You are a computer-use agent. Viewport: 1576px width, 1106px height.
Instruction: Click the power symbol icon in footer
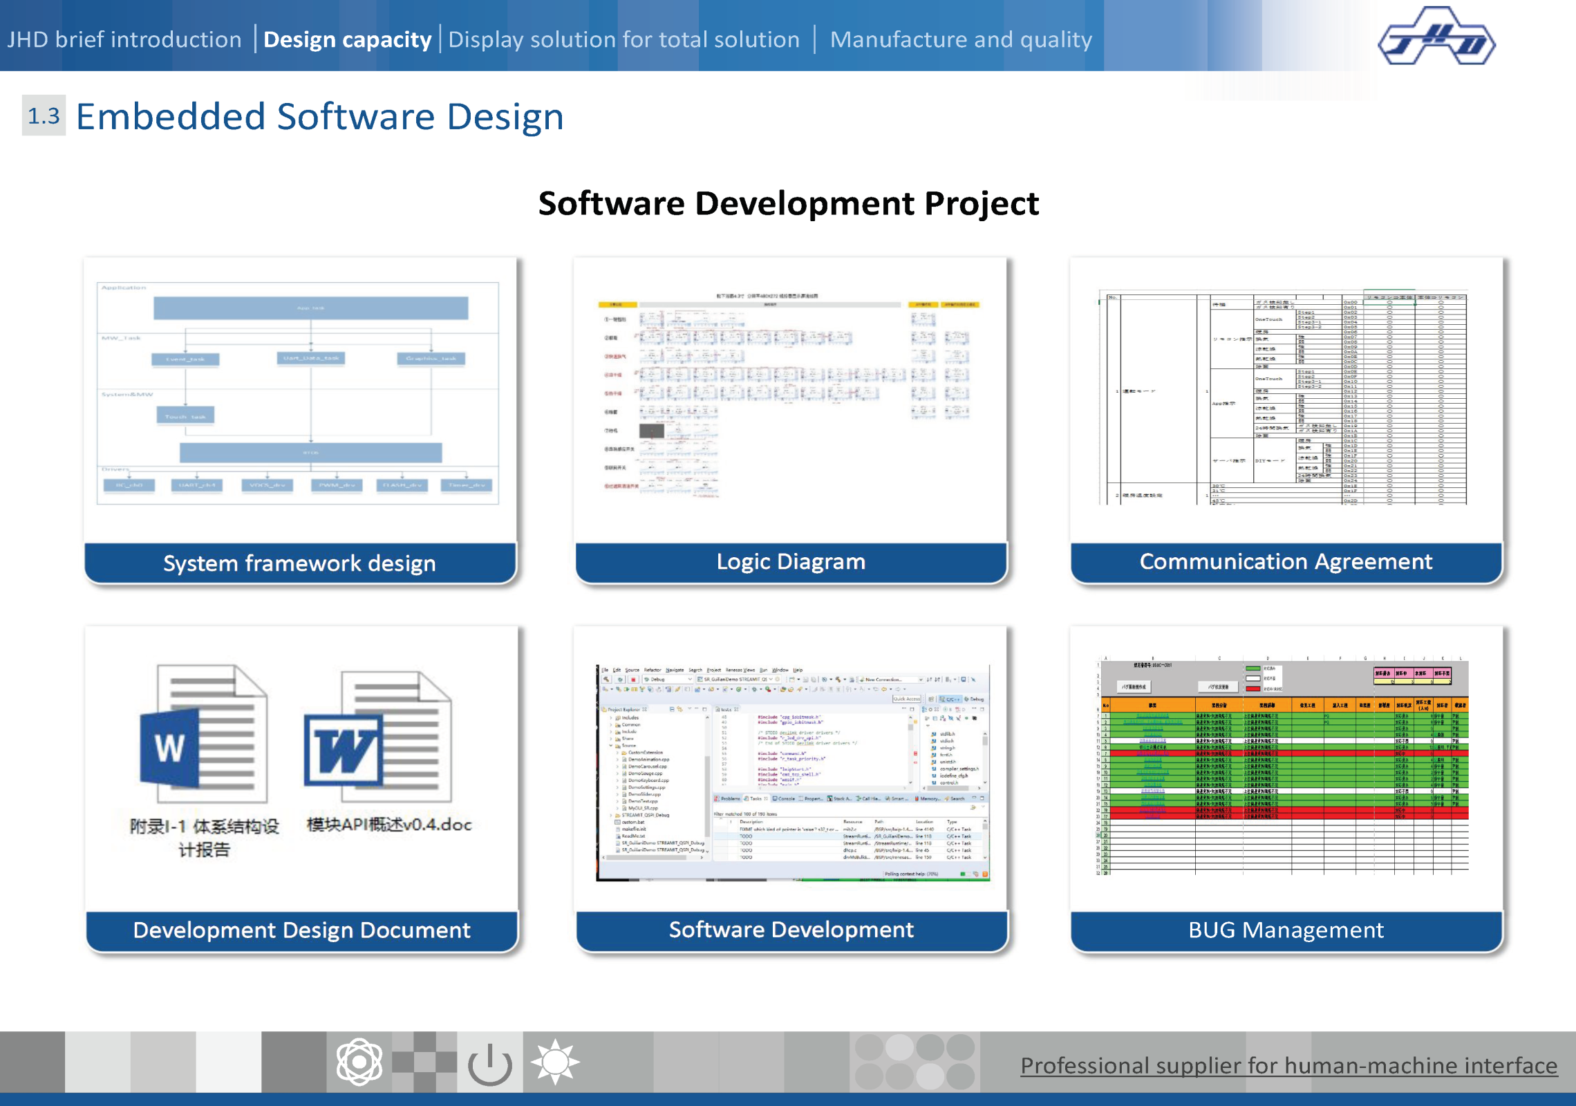tap(489, 1063)
